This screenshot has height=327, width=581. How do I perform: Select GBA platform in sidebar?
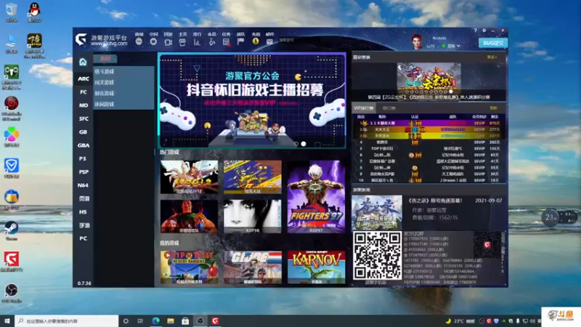click(x=83, y=145)
